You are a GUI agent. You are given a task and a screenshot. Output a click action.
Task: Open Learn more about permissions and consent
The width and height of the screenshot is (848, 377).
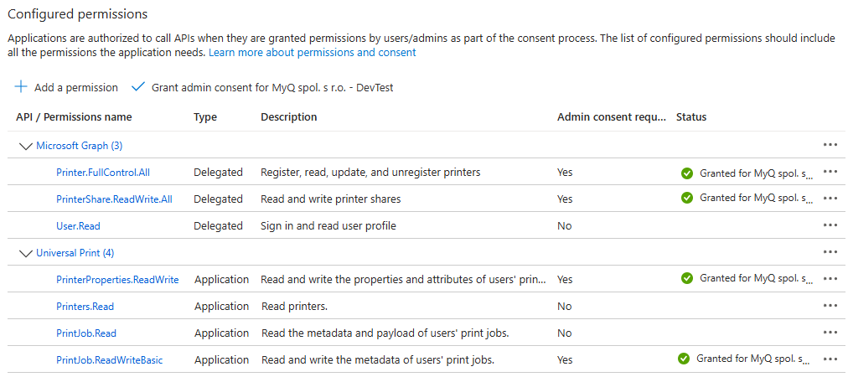point(312,53)
